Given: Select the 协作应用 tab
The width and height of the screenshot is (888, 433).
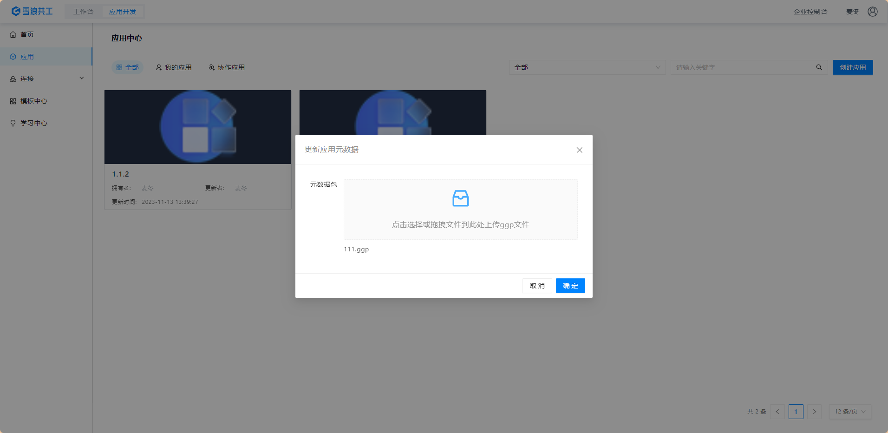Looking at the screenshot, I should [227, 67].
